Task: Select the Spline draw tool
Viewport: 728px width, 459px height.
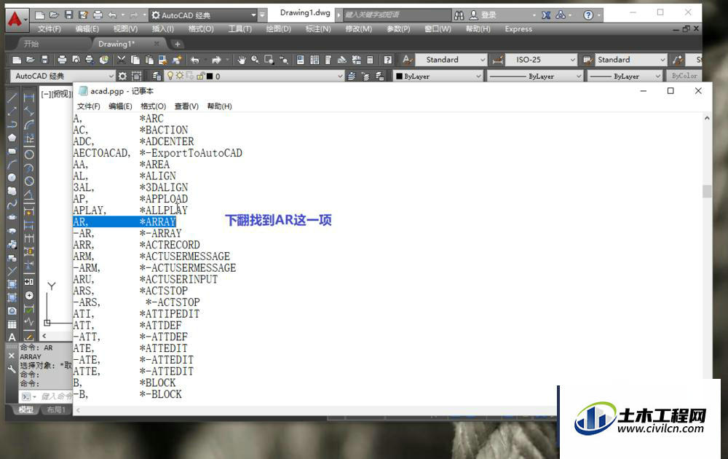Action: tap(12, 204)
